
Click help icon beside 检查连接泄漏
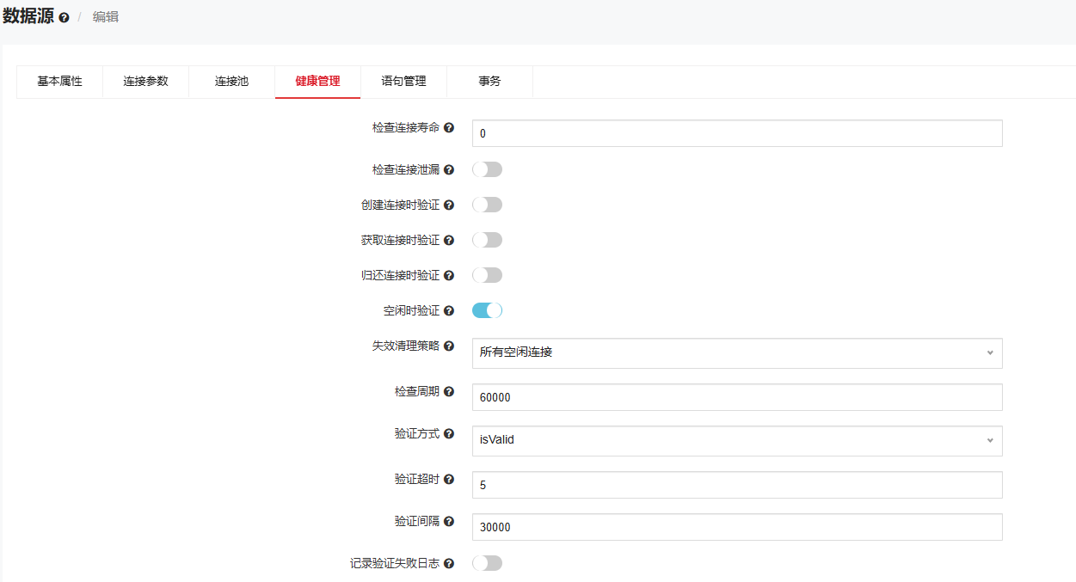(x=449, y=170)
